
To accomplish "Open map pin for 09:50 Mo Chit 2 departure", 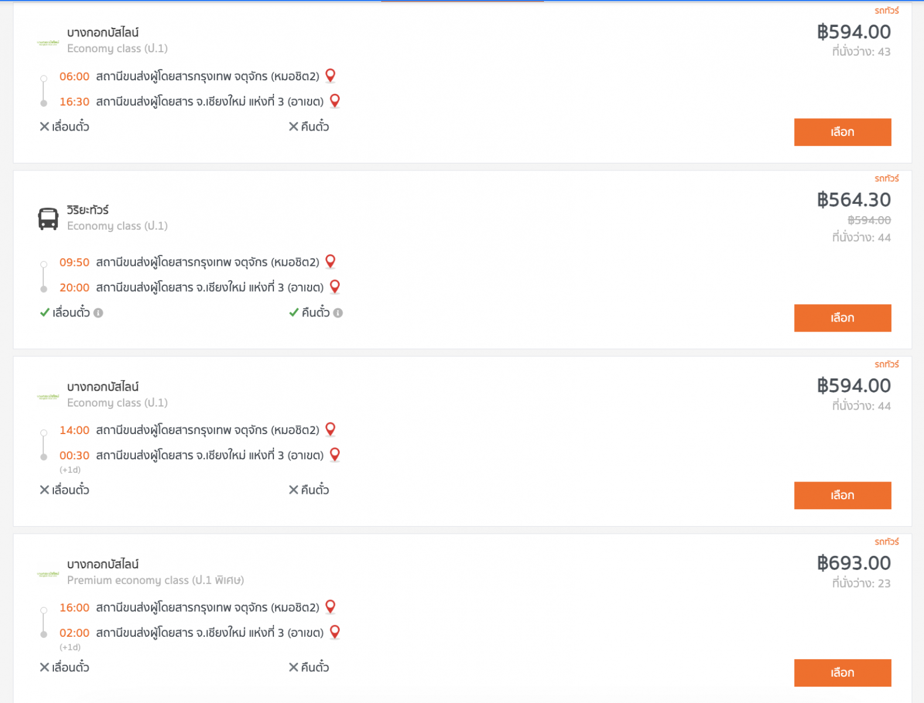I will [x=330, y=261].
